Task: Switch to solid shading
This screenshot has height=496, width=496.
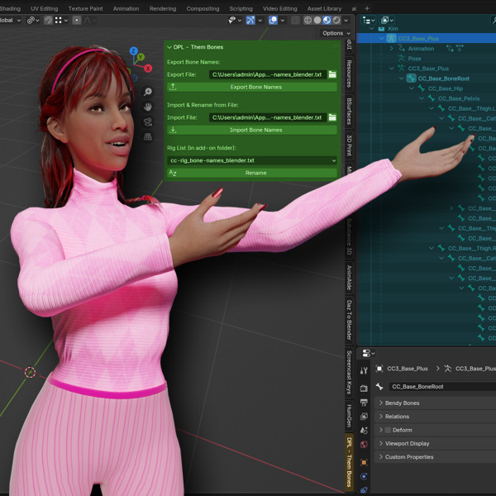Action: coord(317,20)
